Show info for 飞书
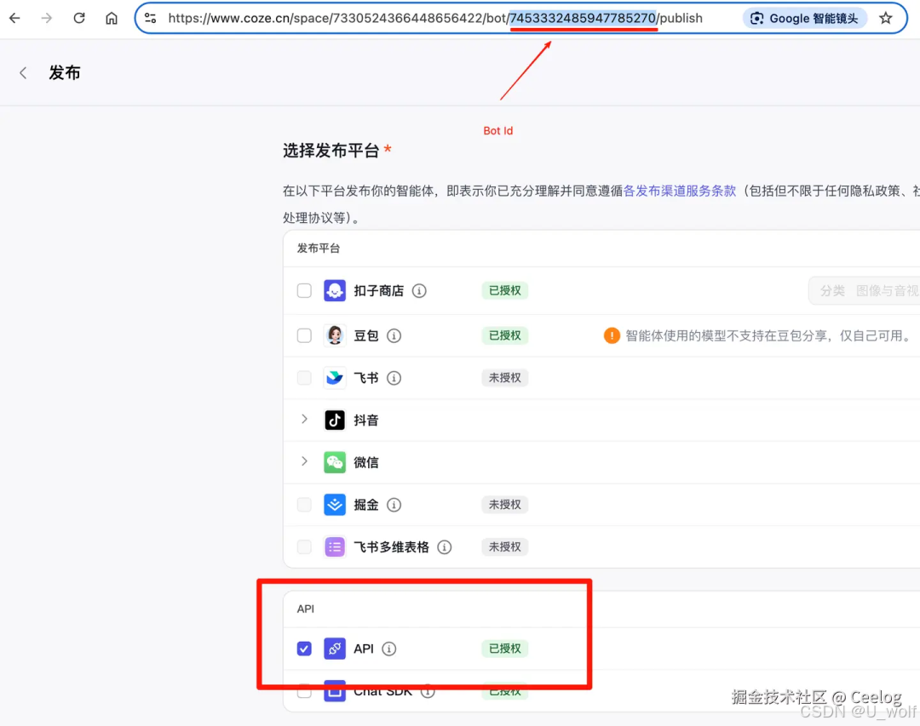Image resolution: width=920 pixels, height=726 pixels. (394, 378)
